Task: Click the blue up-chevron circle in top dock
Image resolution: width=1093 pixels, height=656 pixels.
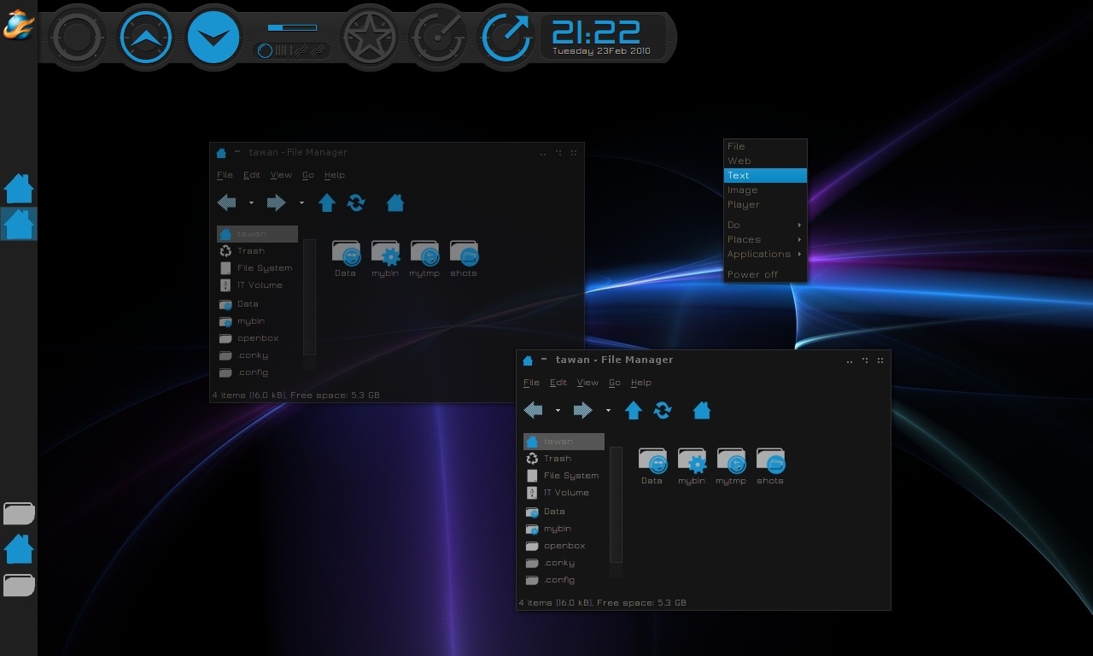Action: click(146, 38)
